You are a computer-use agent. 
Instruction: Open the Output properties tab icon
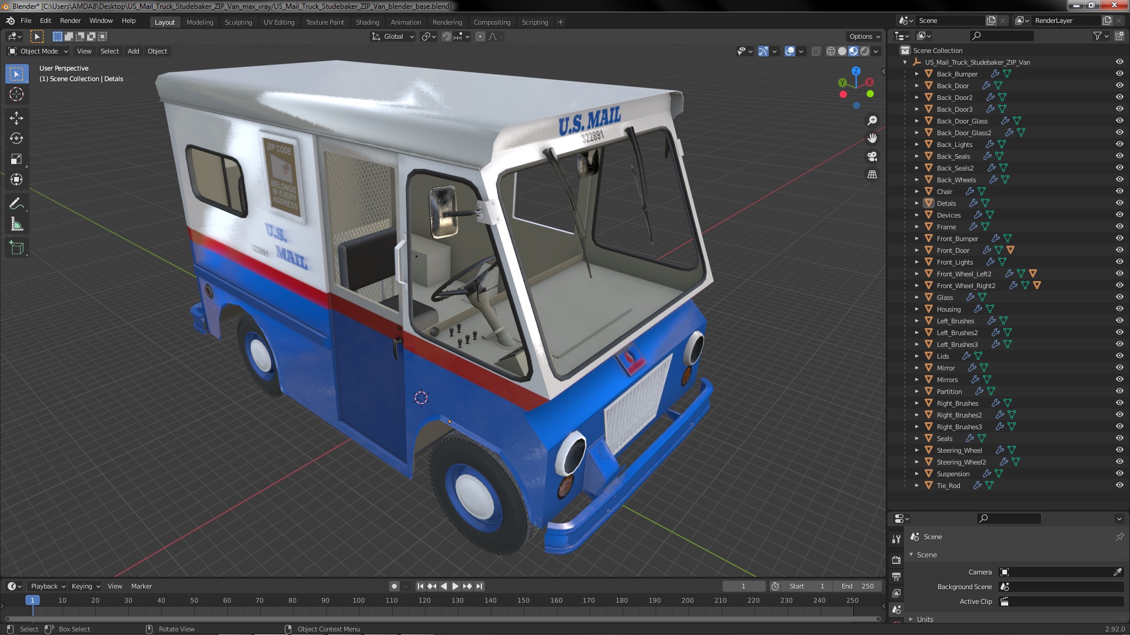click(896, 577)
